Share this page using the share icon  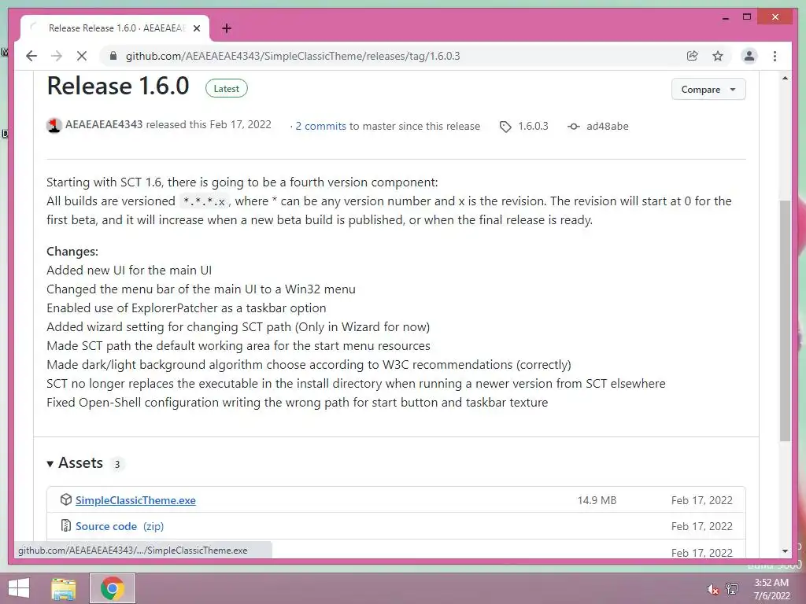(x=693, y=56)
